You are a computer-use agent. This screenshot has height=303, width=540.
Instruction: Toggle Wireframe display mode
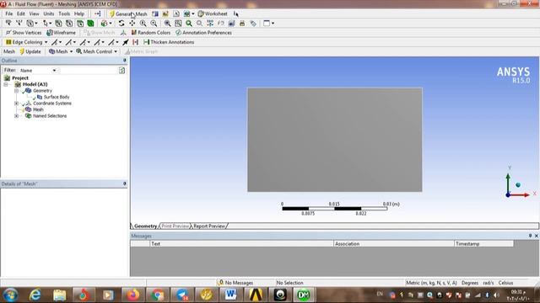(x=61, y=33)
